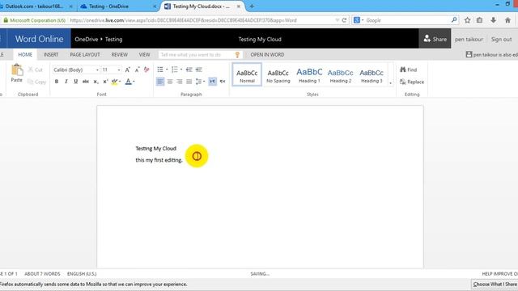The image size is (518, 291).
Task: Open the line spacing dropdown arrow
Action: coord(204,82)
